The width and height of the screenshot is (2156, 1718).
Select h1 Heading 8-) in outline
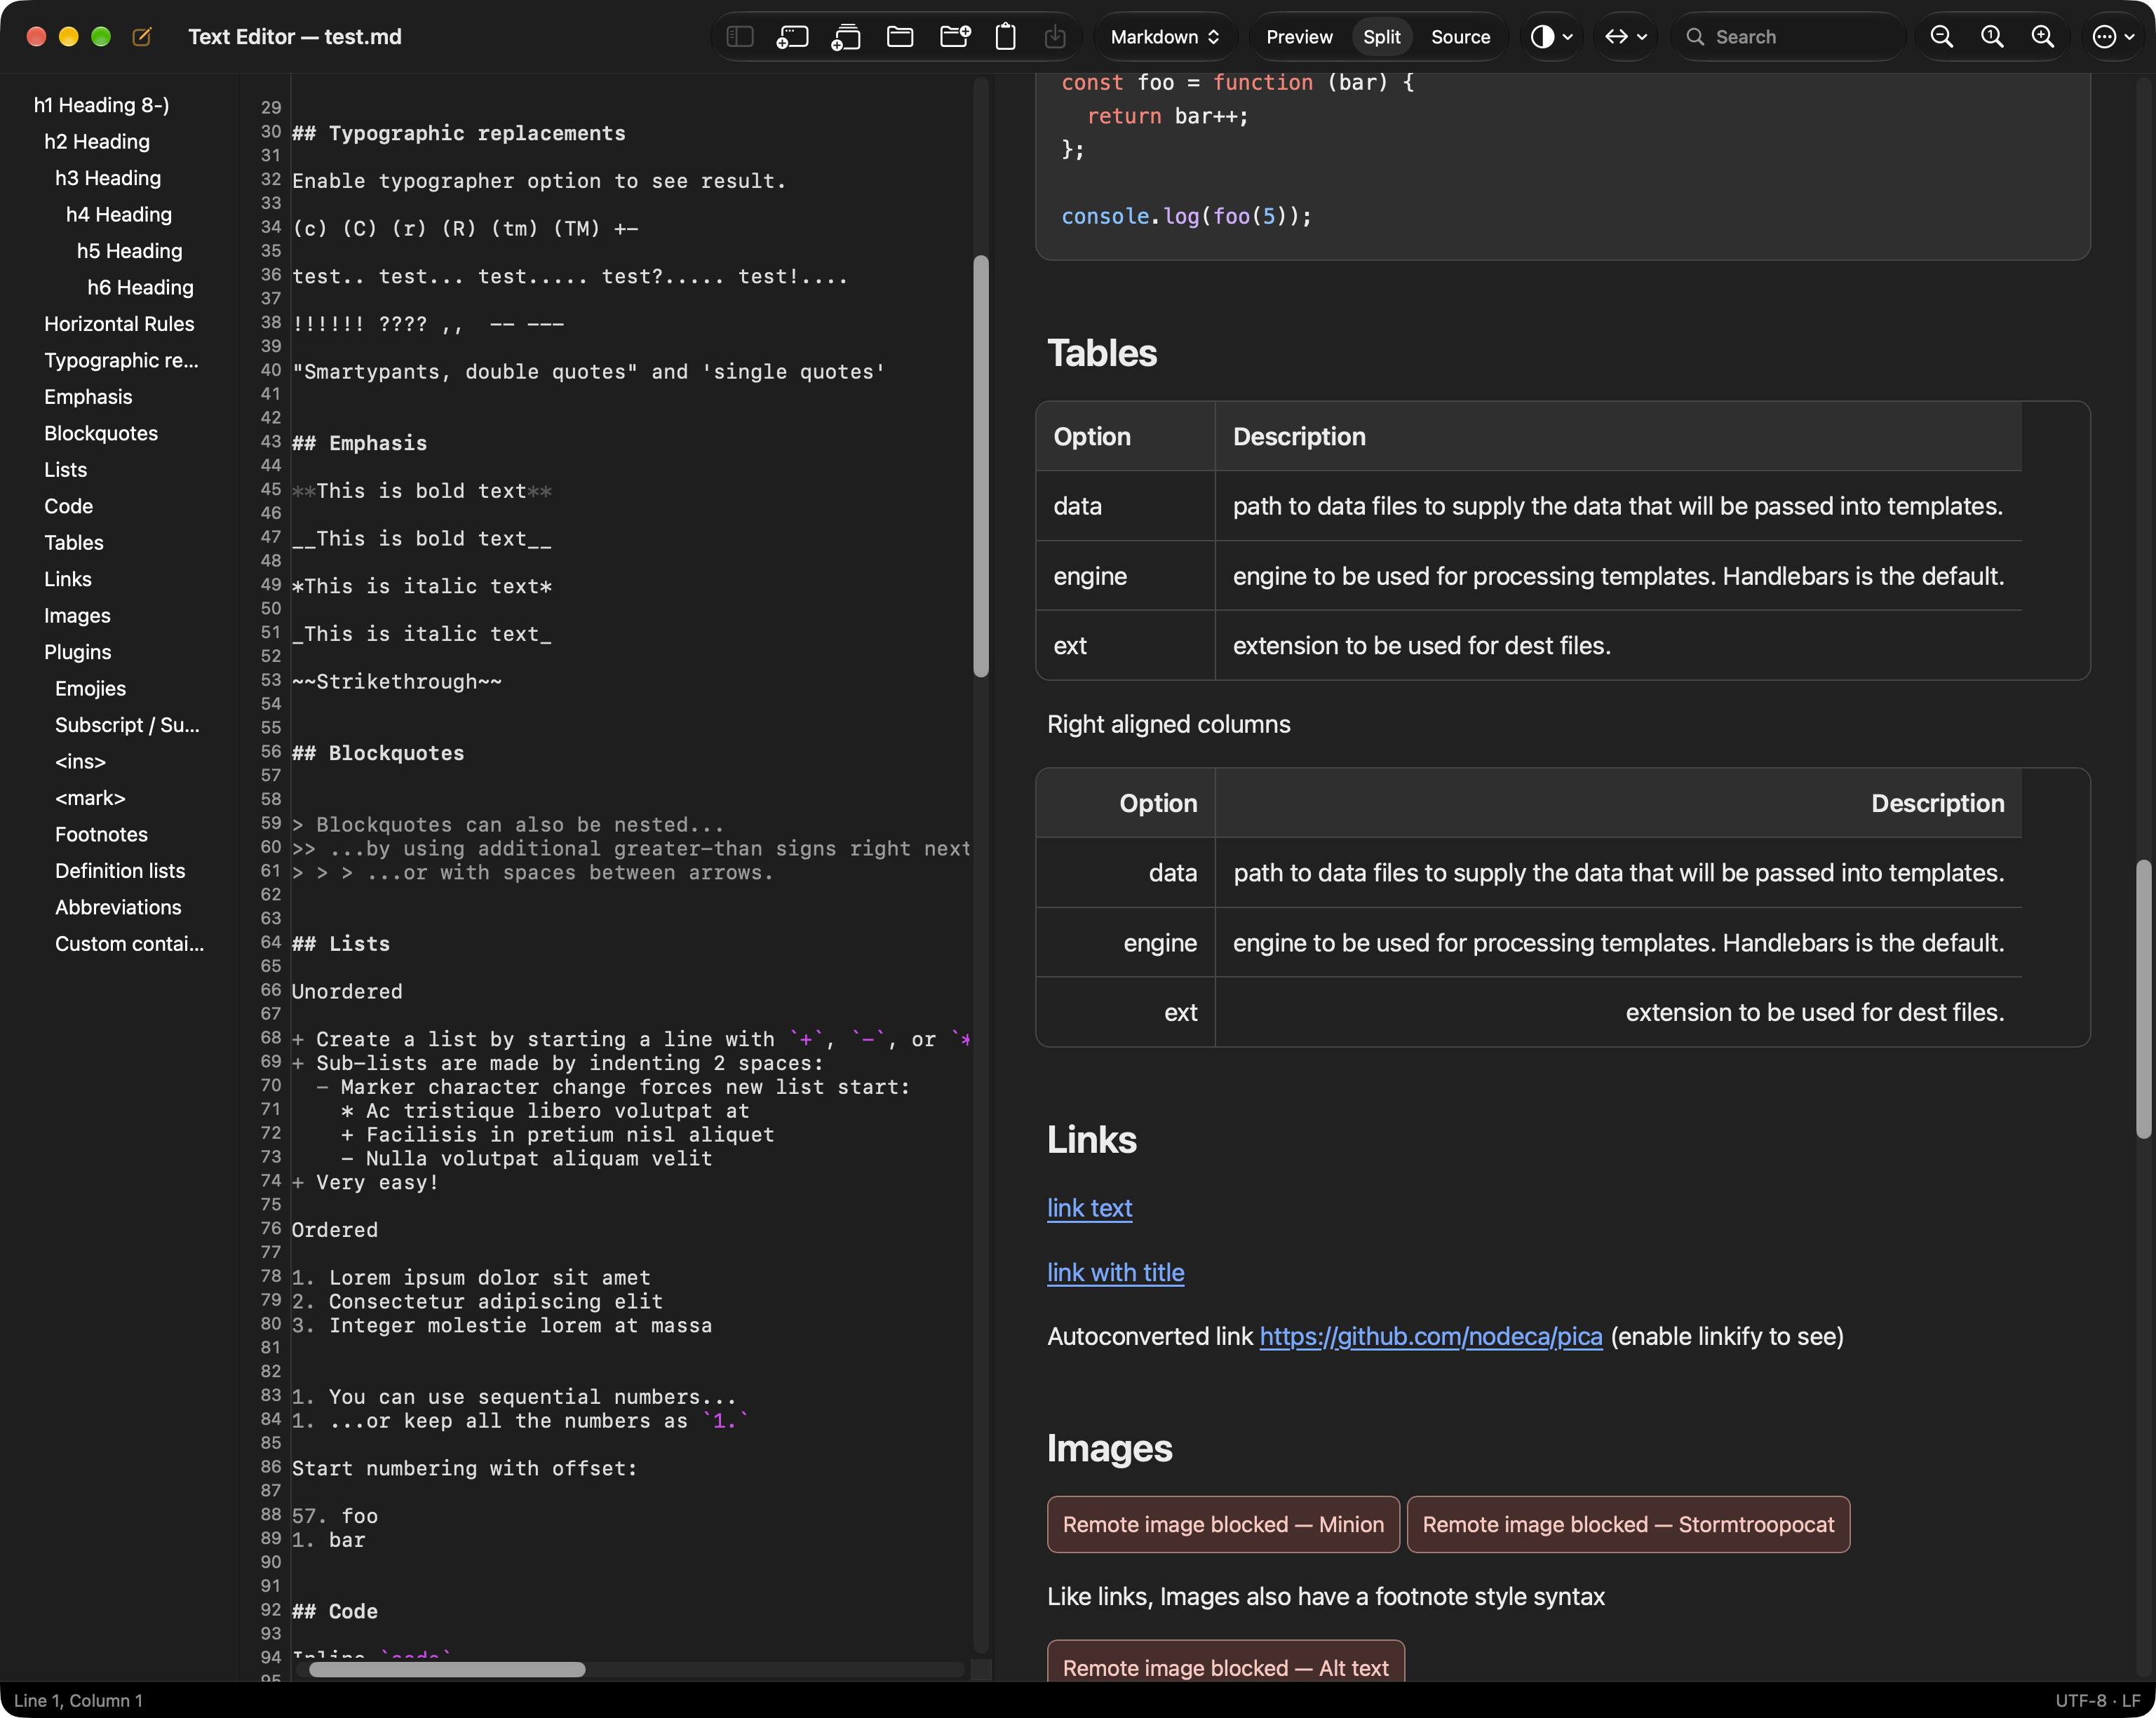point(101,105)
